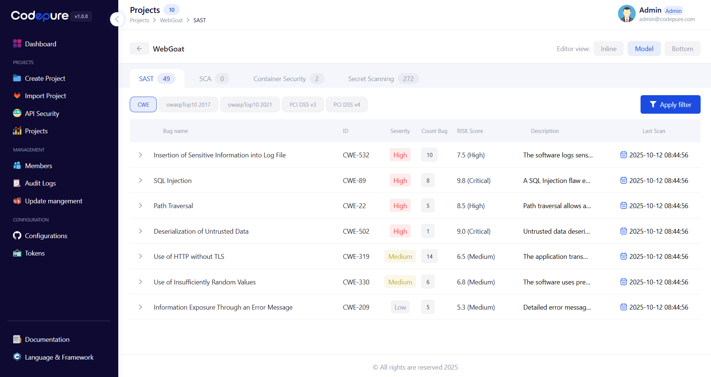
Task: Click the Import Project GitLab icon
Action: point(17,96)
